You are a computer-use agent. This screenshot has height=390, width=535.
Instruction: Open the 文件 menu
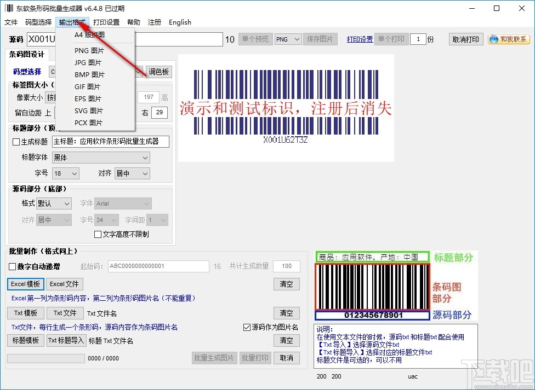11,22
